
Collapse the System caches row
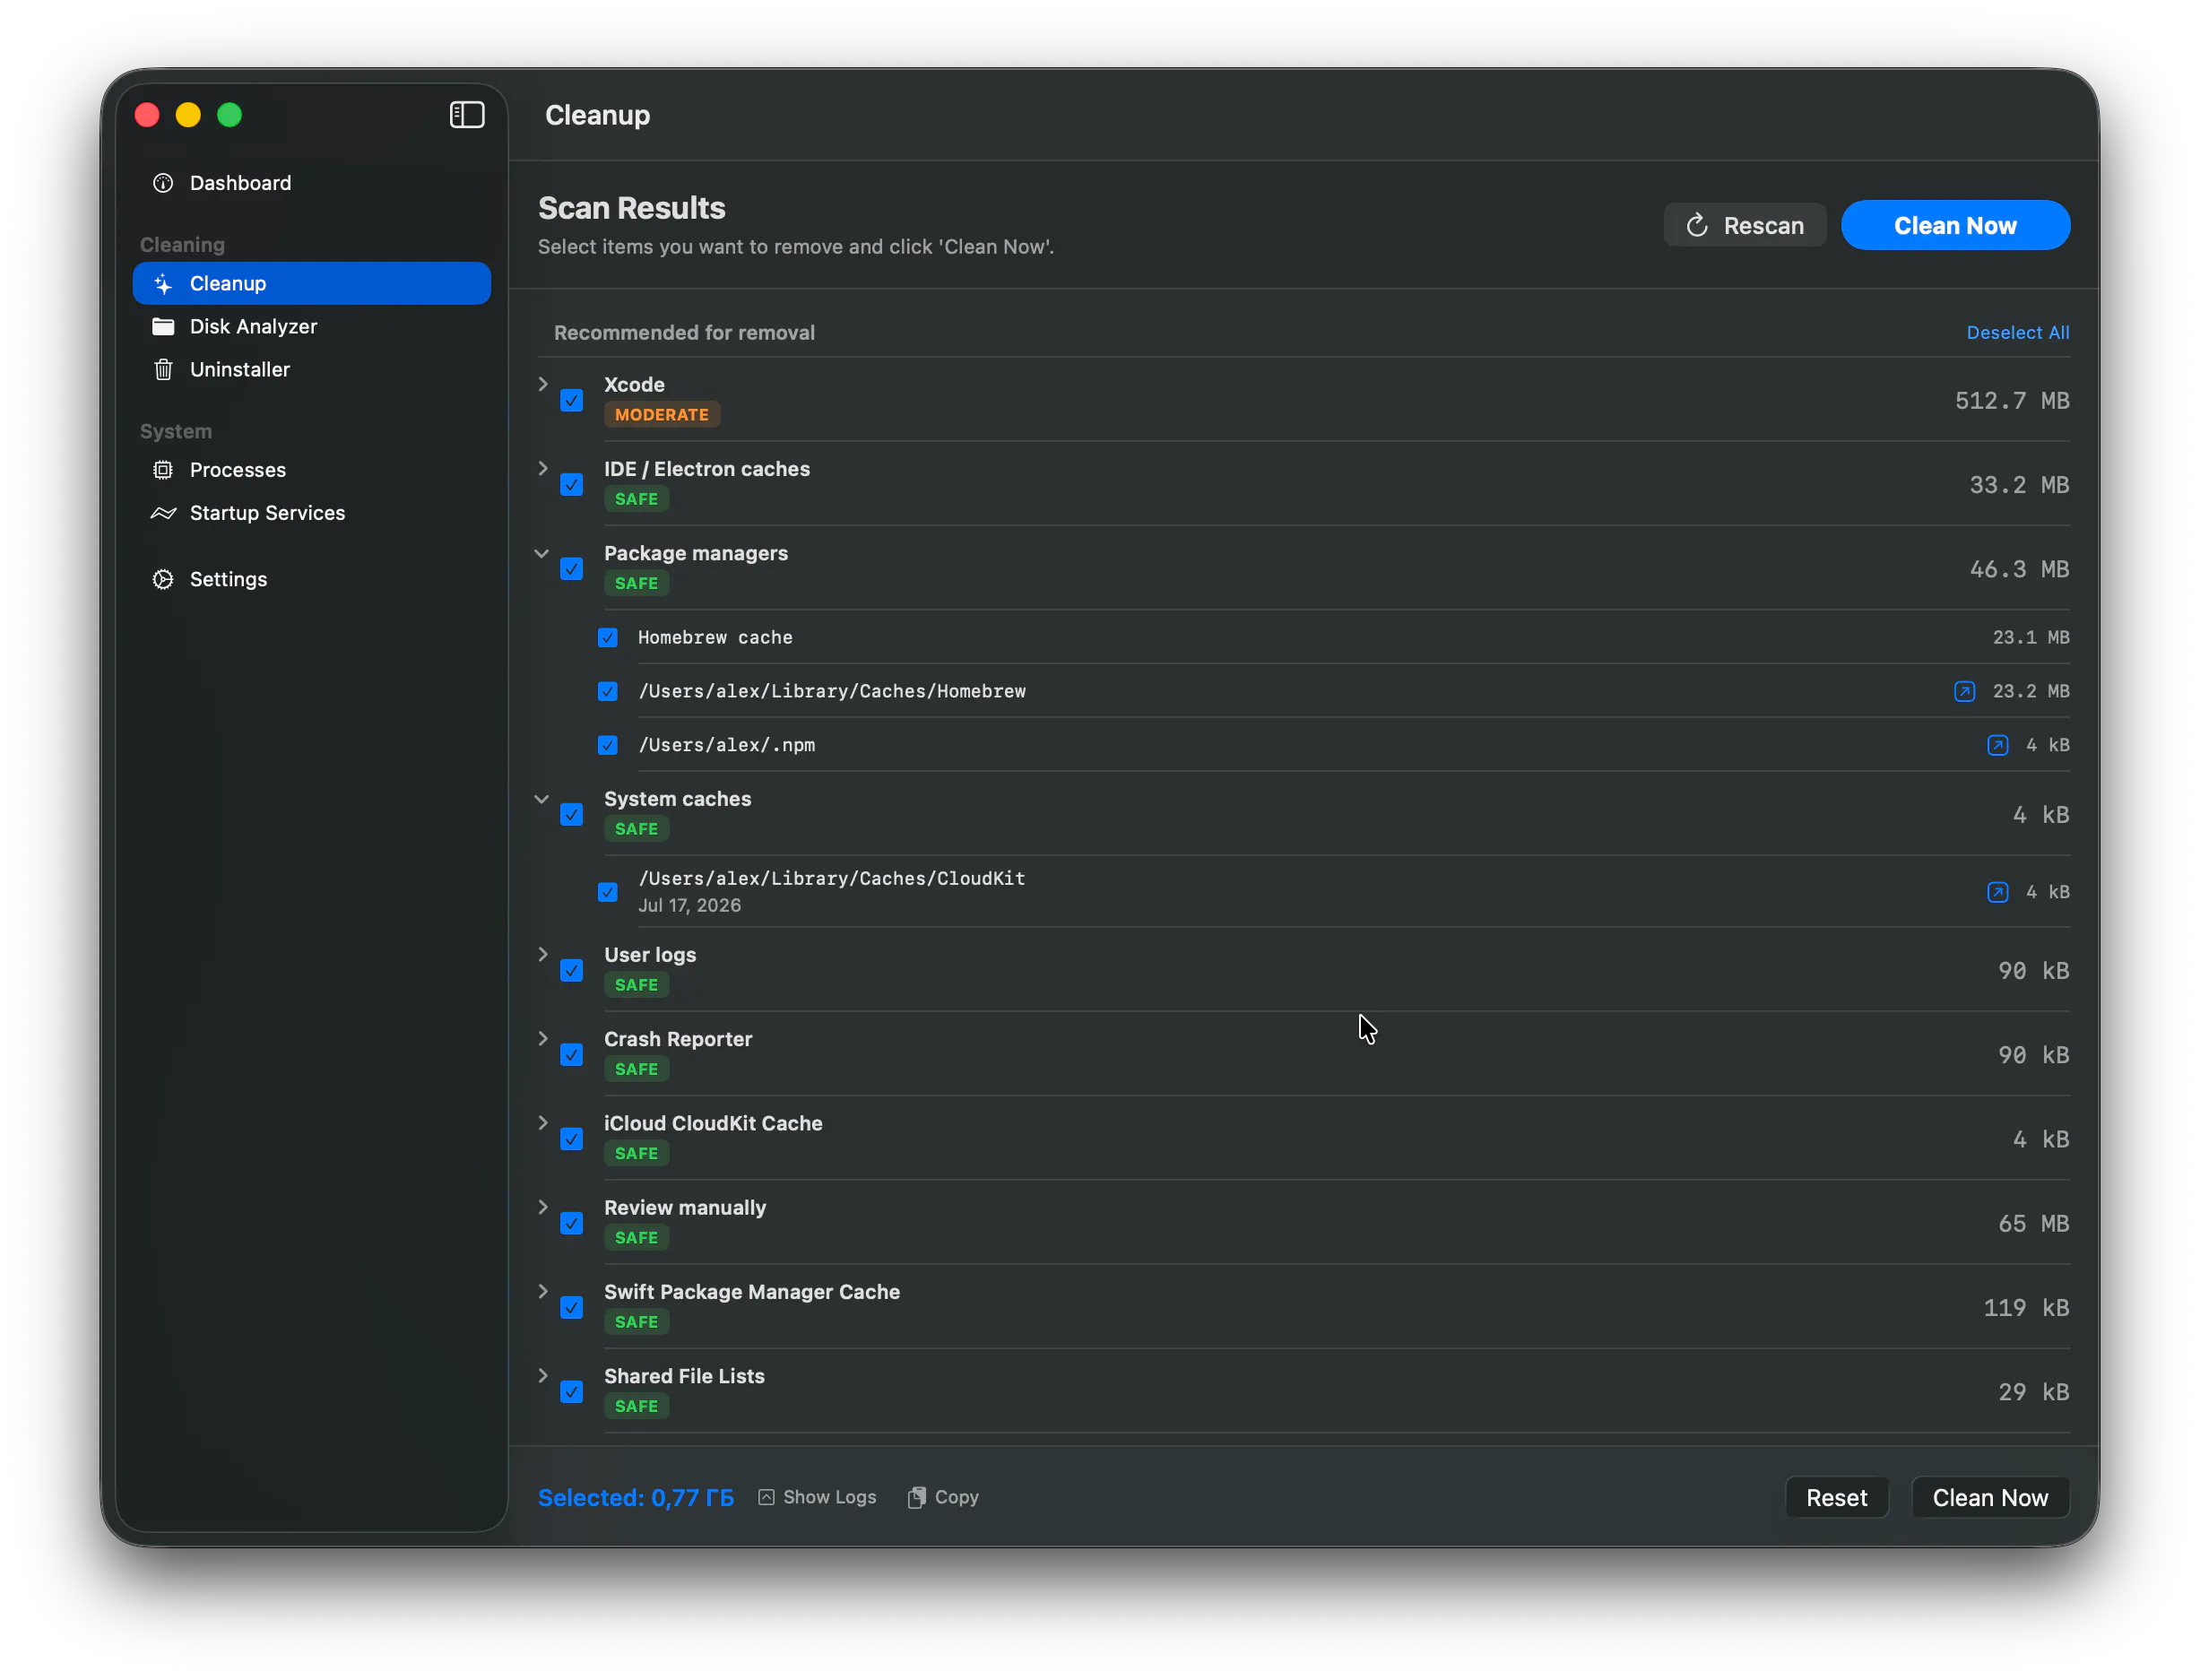542,799
